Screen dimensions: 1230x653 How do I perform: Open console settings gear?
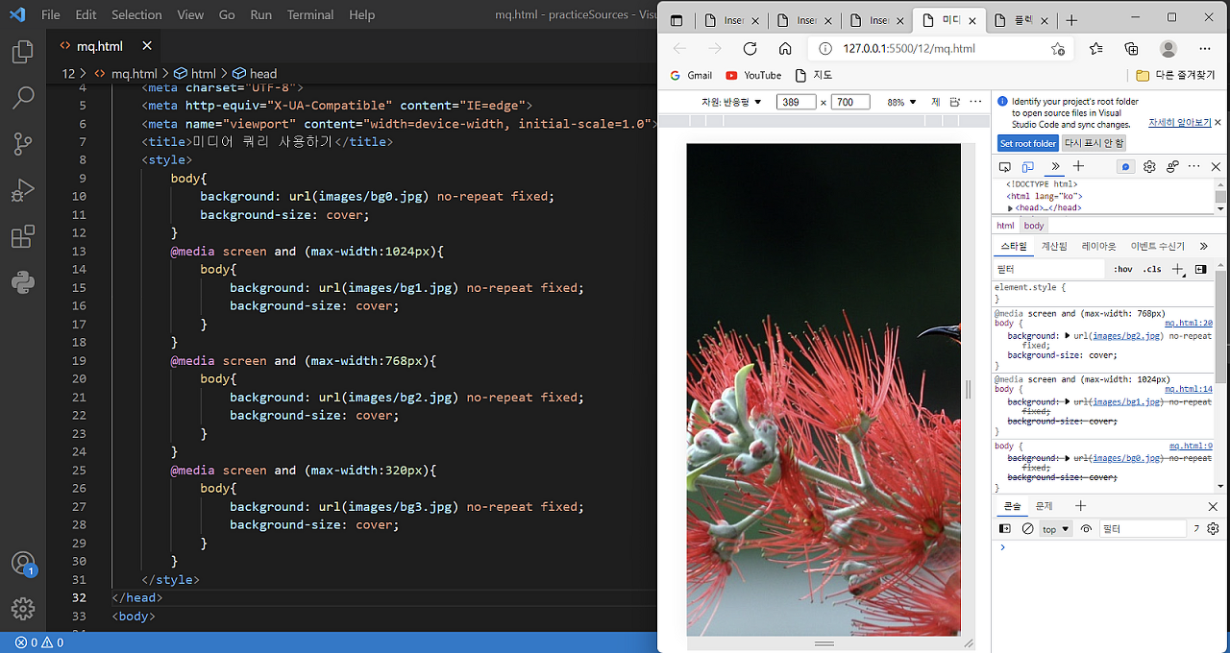(1213, 529)
